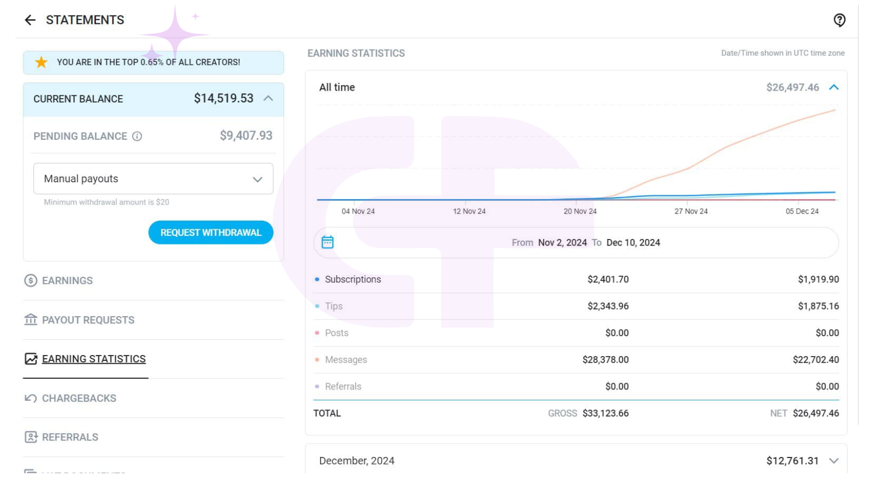The width and height of the screenshot is (874, 478).
Task: Click the UTC time zone note
Action: click(x=783, y=53)
